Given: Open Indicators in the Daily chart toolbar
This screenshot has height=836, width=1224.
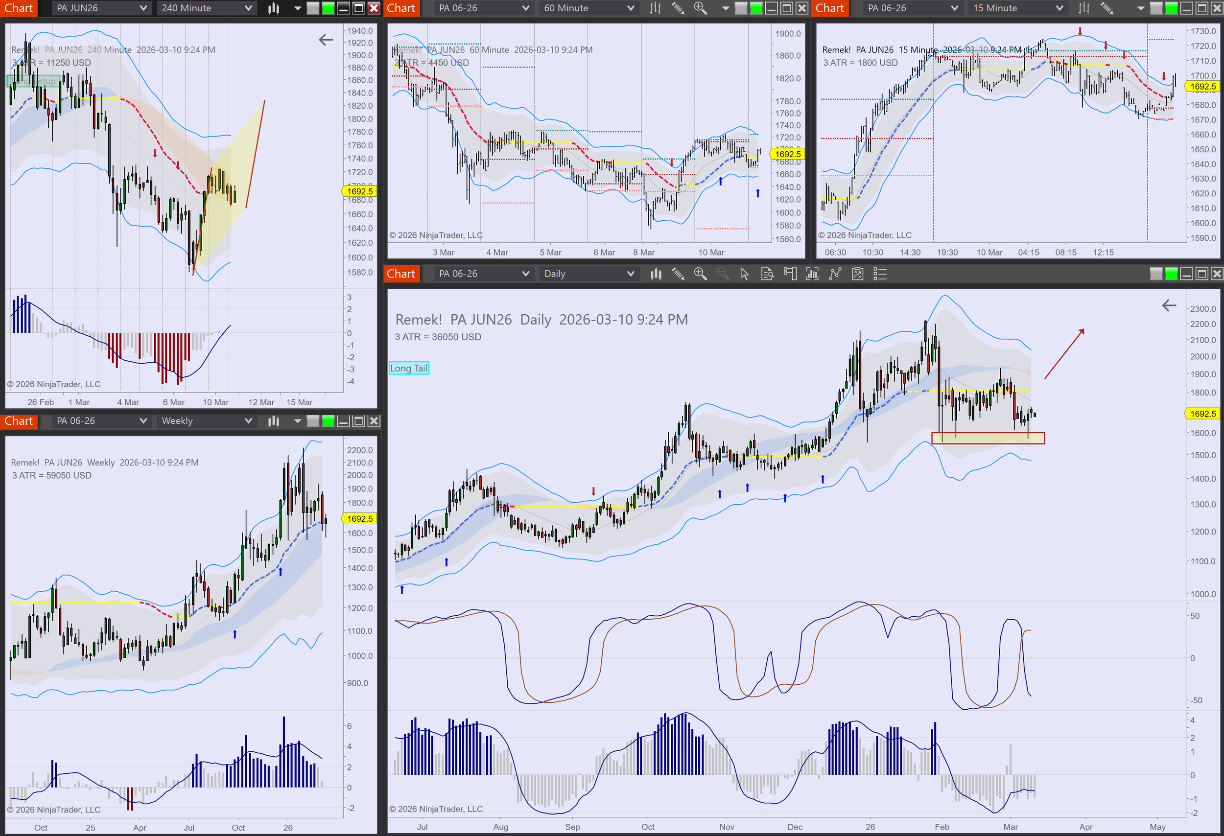Looking at the screenshot, I should 835,274.
